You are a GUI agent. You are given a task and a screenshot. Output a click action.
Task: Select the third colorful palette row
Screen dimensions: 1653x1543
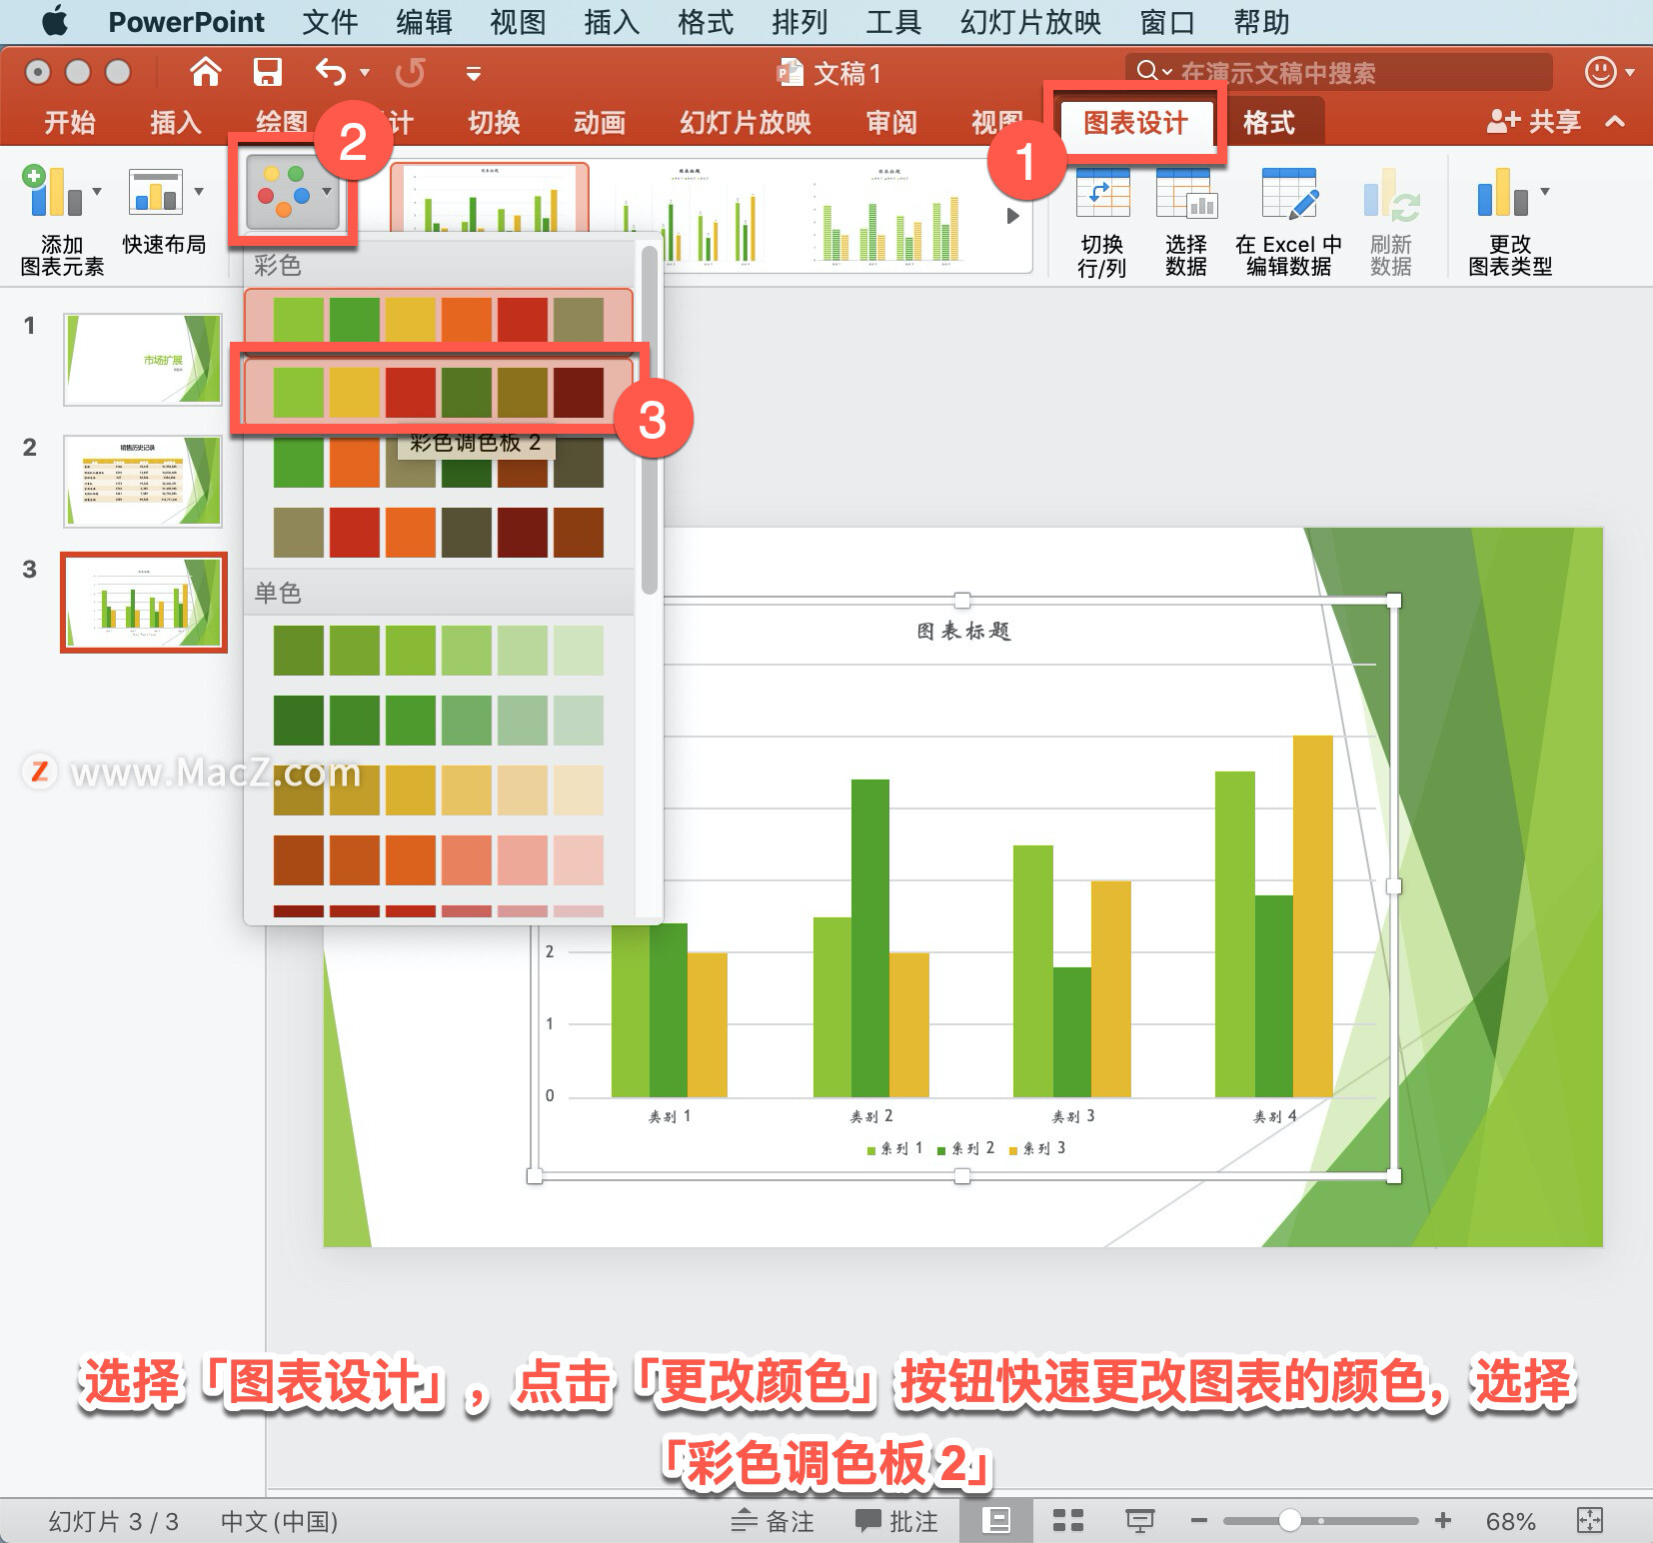coord(439,463)
